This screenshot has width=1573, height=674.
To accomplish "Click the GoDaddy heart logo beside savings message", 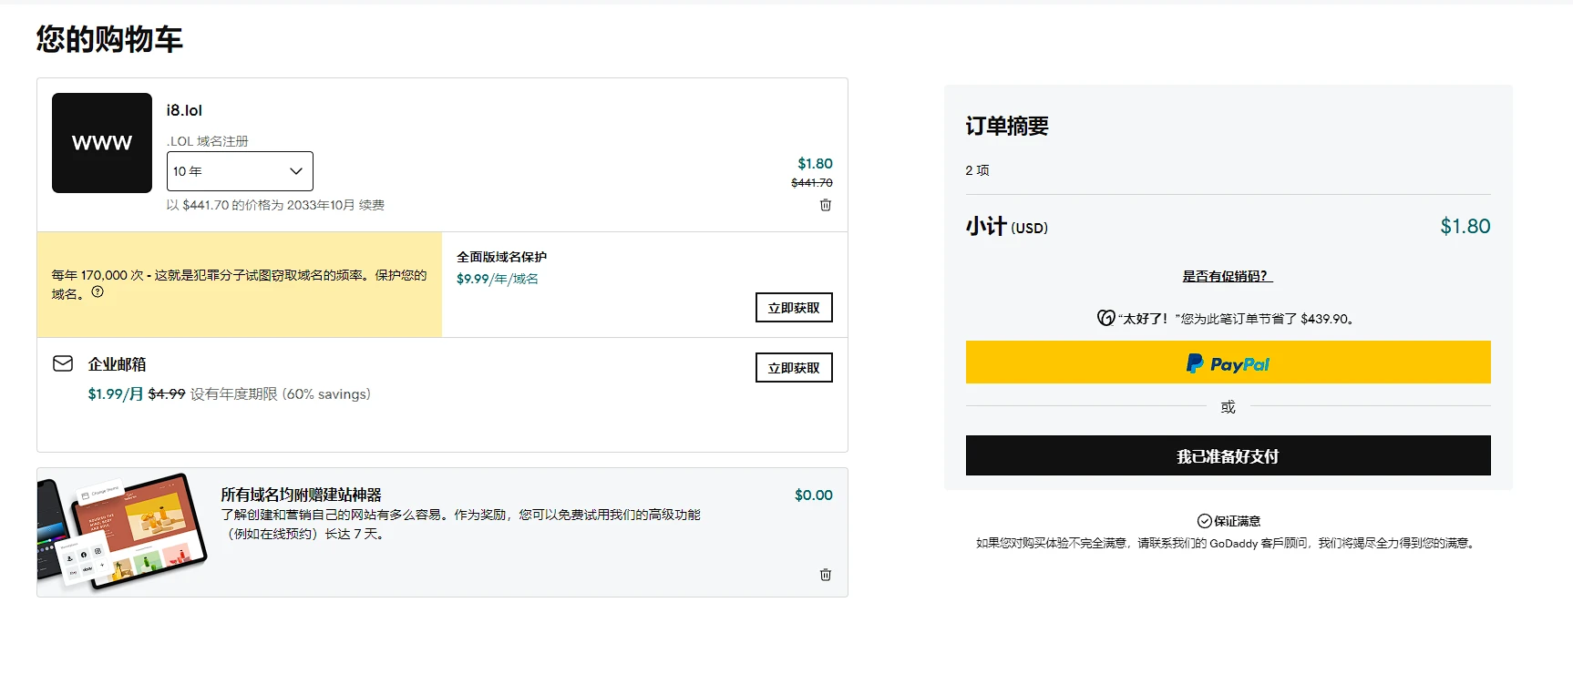I will coord(1105,318).
